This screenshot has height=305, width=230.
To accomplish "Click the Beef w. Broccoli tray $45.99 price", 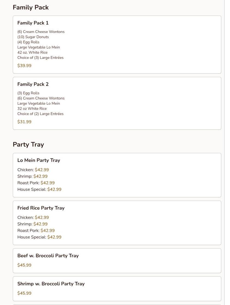I will pyautogui.click(x=24, y=265).
